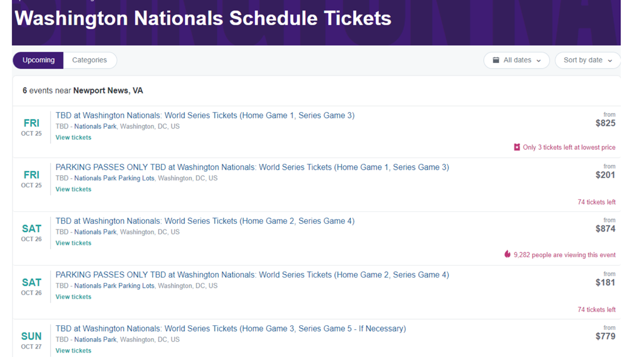Open the Sort by date dropdown
The height and width of the screenshot is (357, 636).
(587, 60)
